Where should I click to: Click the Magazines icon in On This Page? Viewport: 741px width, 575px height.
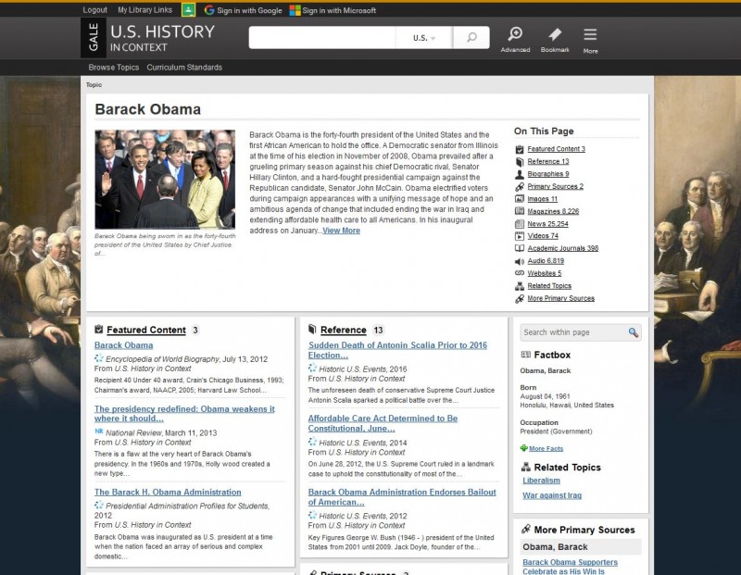click(520, 211)
